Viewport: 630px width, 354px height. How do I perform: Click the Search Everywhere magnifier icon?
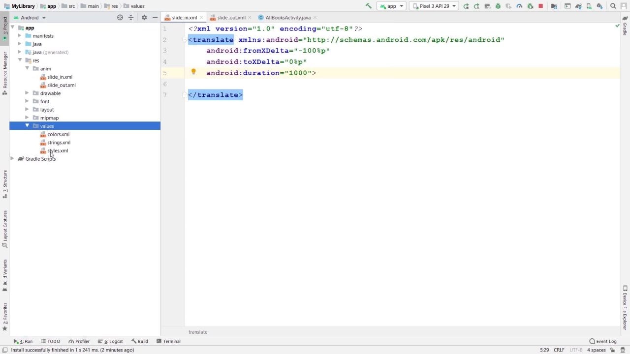613,6
